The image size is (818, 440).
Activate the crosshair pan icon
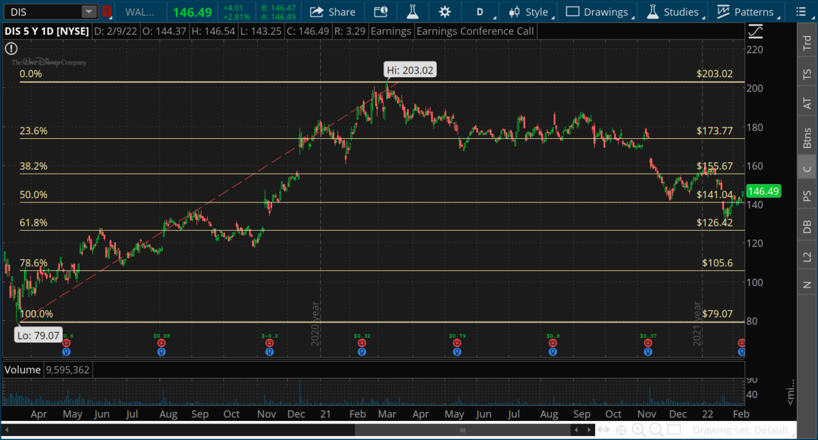coord(621,430)
